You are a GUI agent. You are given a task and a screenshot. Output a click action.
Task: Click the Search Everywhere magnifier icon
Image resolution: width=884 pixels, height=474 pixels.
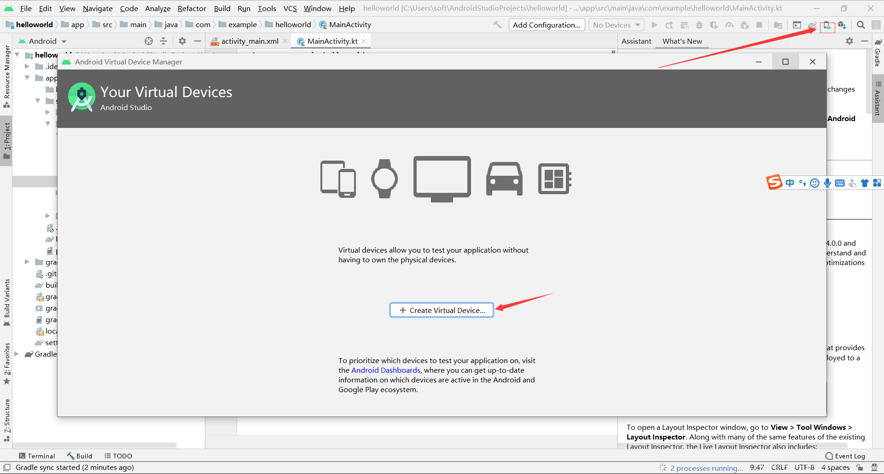861,25
